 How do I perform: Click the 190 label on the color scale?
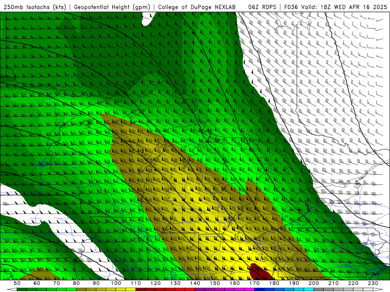click(294, 283)
